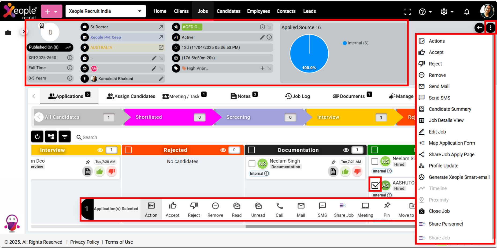Open the notifications bell
This screenshot has height=248, width=497.
[x=467, y=12]
